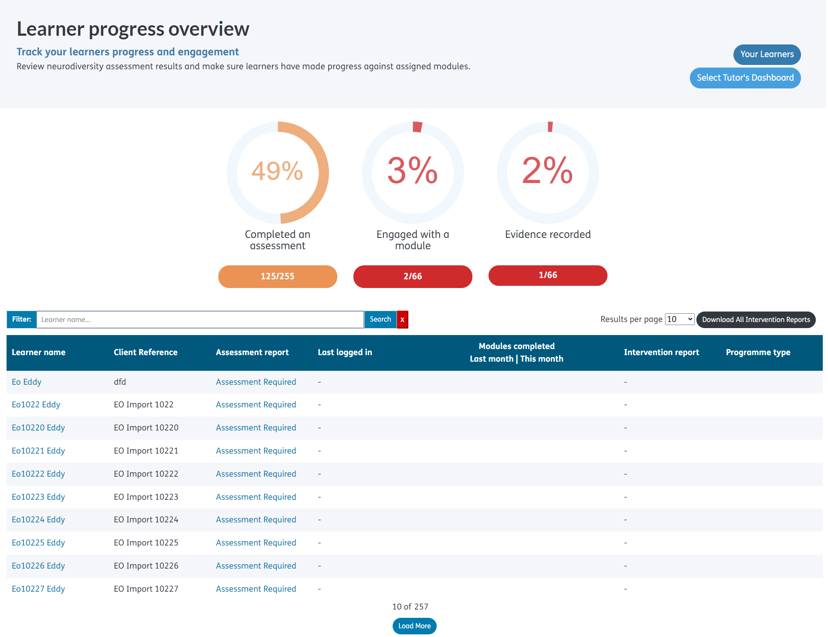
Task: Click Select Tutor's Dashboard button
Action: [745, 78]
